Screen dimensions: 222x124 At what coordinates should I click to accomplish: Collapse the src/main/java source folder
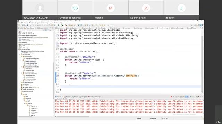coord(20,55)
